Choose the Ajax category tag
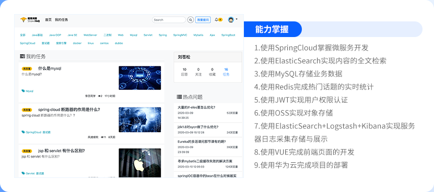434x192 pixels. point(212,35)
